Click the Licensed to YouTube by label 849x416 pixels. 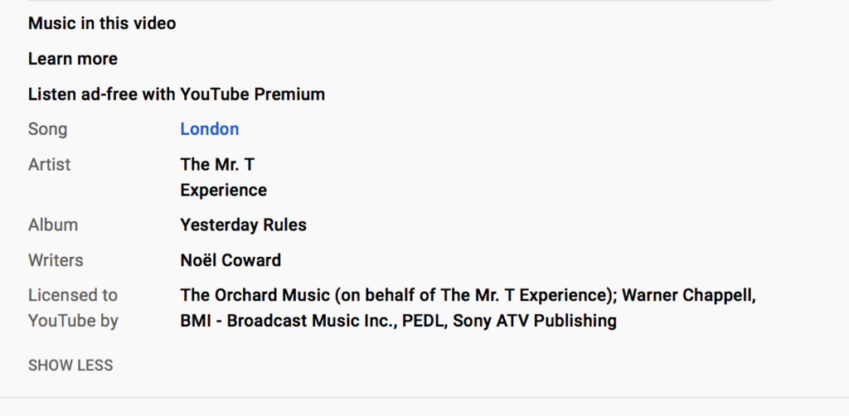[x=73, y=307]
